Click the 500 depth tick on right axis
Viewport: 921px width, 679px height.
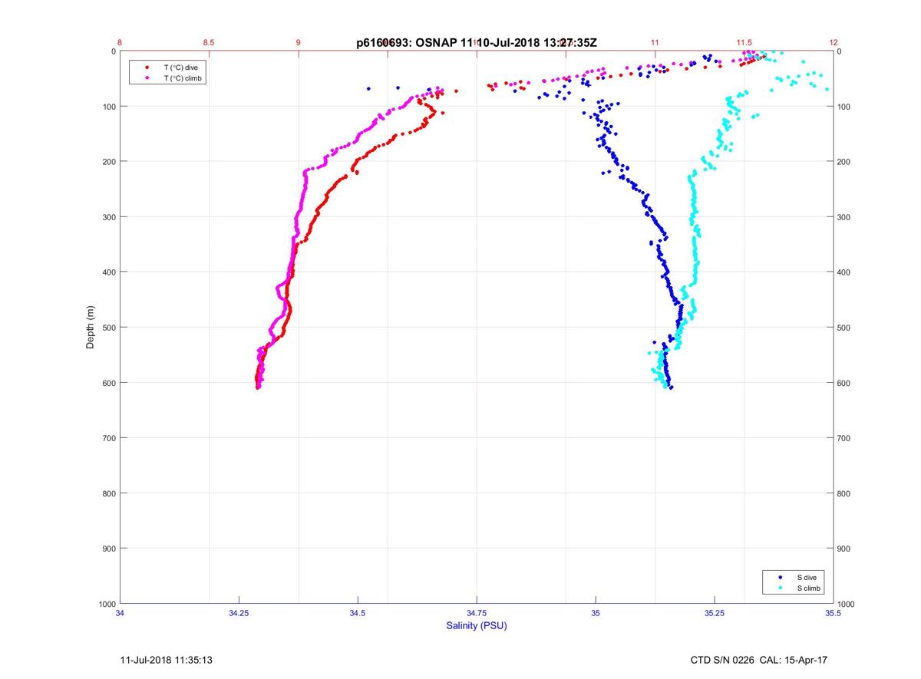(x=844, y=328)
